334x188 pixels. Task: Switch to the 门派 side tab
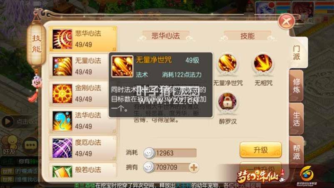coord(297,53)
